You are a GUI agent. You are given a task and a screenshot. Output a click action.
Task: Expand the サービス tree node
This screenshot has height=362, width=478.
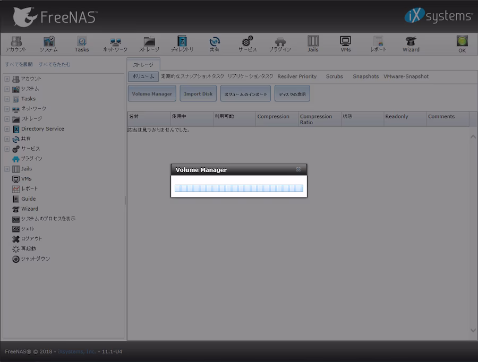pos(7,149)
